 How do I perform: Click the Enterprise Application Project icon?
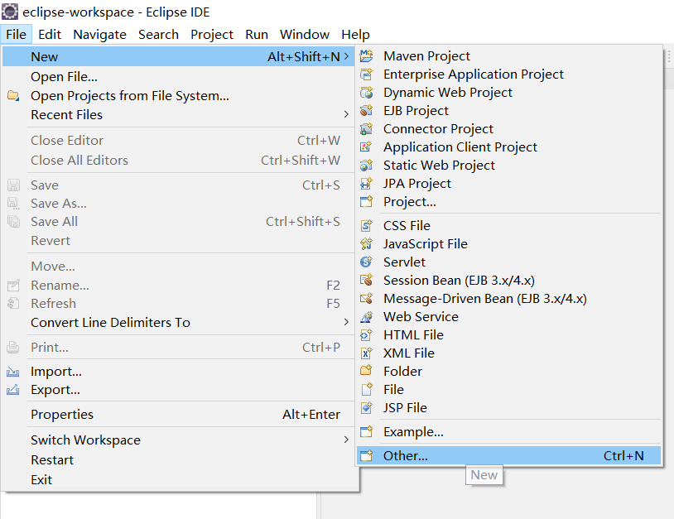366,74
